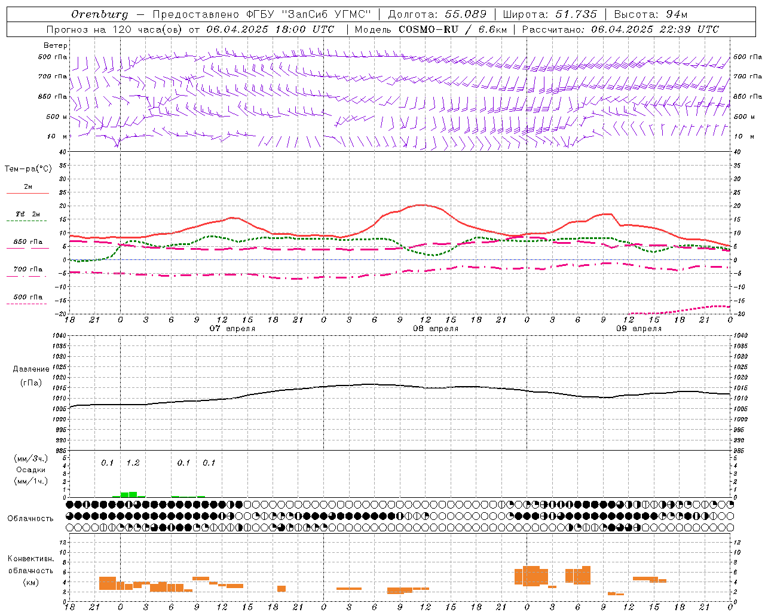This screenshot has height=612, width=765.
Task: Click the "Осадки" precipitation label
Action: coord(31,470)
